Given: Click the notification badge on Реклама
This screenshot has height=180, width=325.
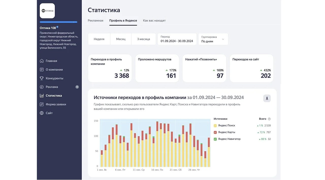Looking at the screenshot, I should (x=77, y=87).
